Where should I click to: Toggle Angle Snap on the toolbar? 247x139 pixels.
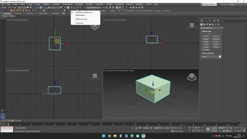(x=74, y=7)
